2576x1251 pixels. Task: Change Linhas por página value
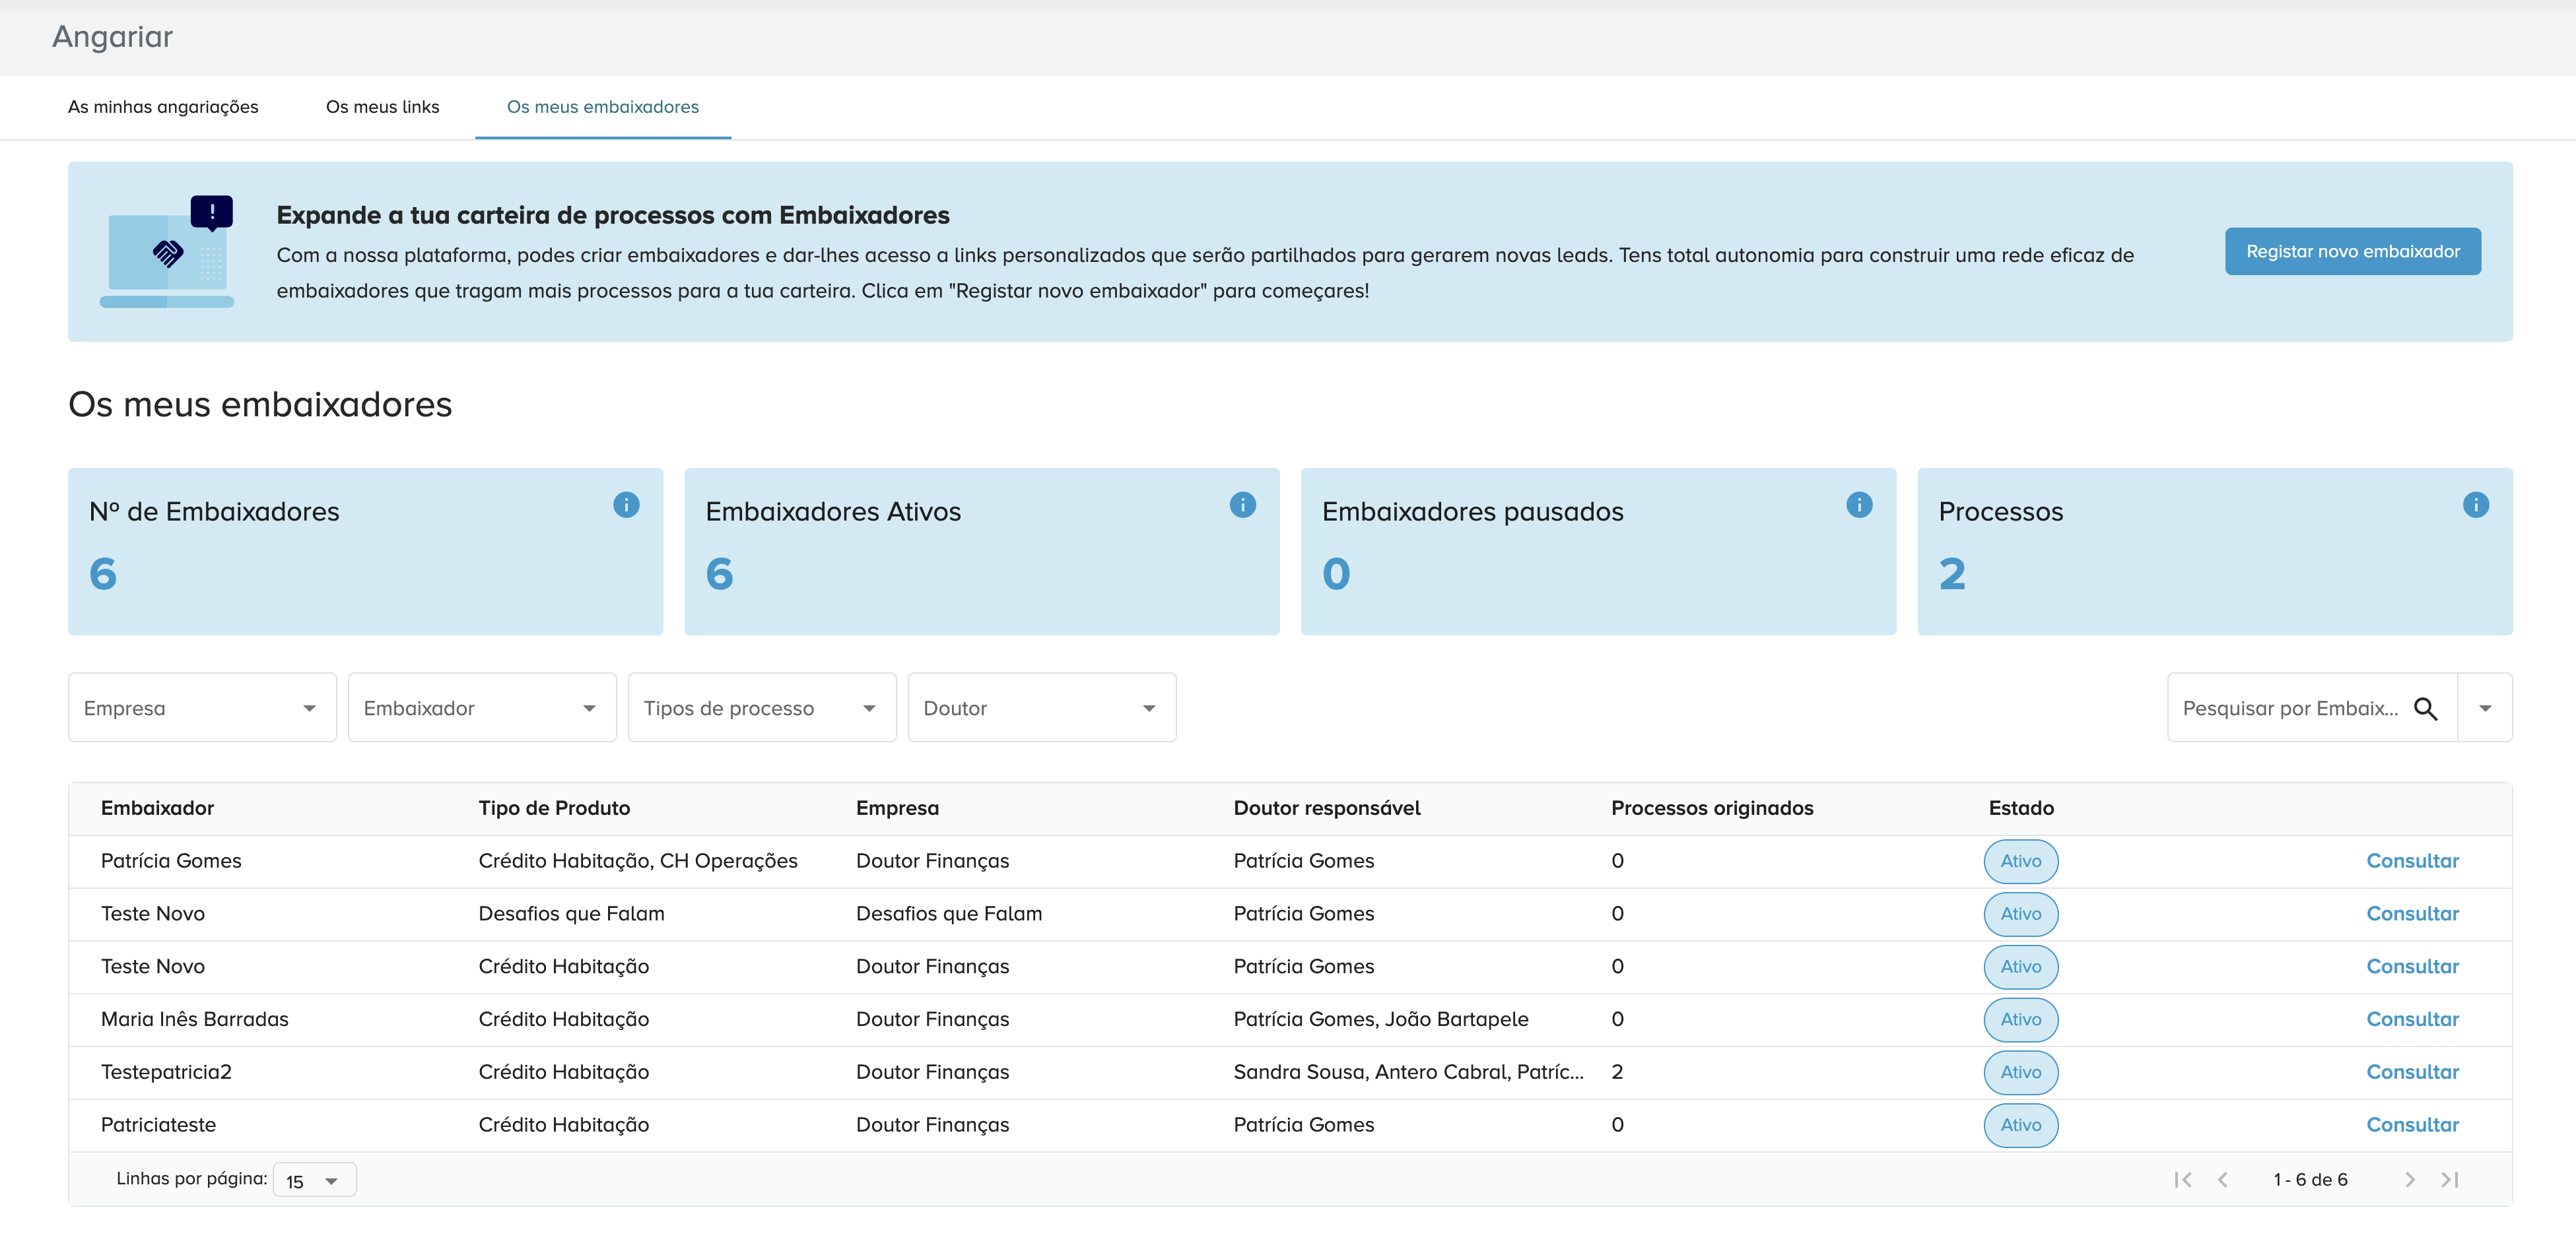314,1180
